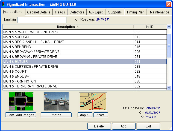Click Int ID cell 024
The height and width of the screenshot is (131, 173).
pyautogui.click(x=150, y=61)
